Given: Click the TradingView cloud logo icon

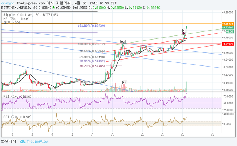Looking at the screenshot, I should point(23,142).
